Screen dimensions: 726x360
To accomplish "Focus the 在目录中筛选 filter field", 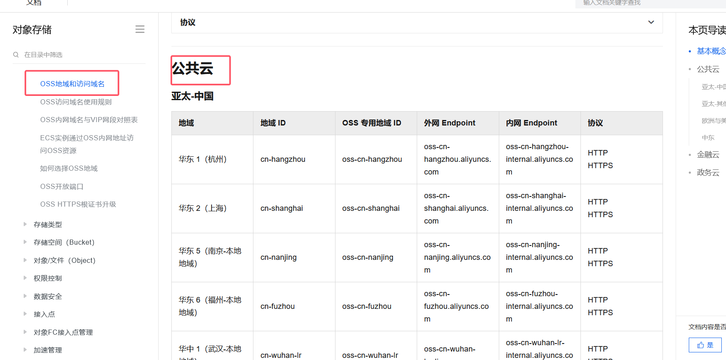I will point(79,55).
